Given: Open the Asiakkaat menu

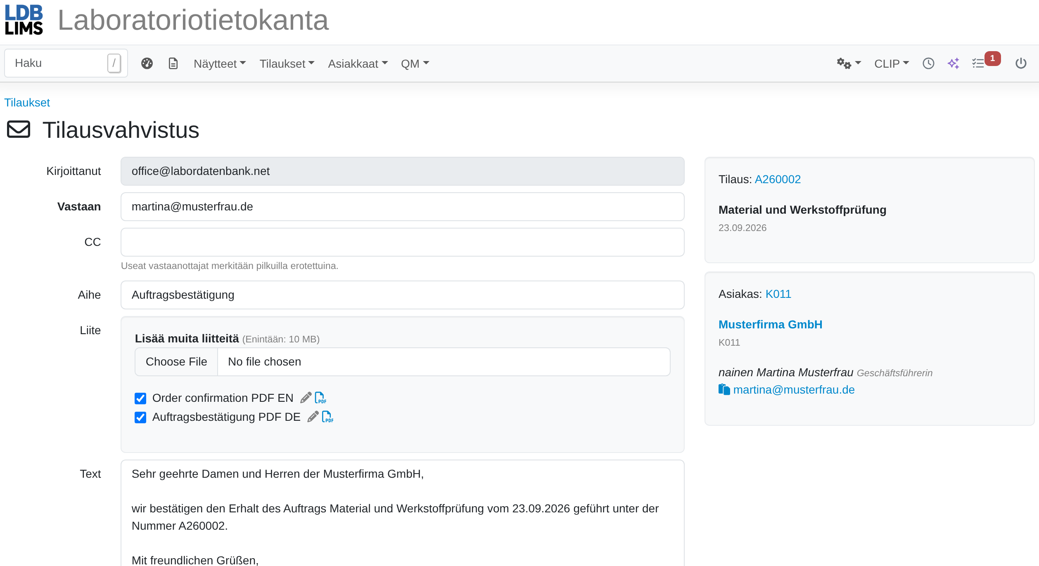Looking at the screenshot, I should (358, 64).
